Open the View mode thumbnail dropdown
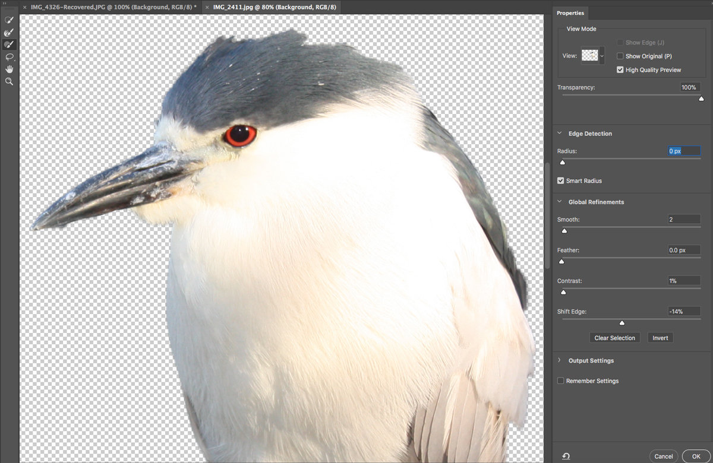The width and height of the screenshot is (713, 463). coord(592,56)
